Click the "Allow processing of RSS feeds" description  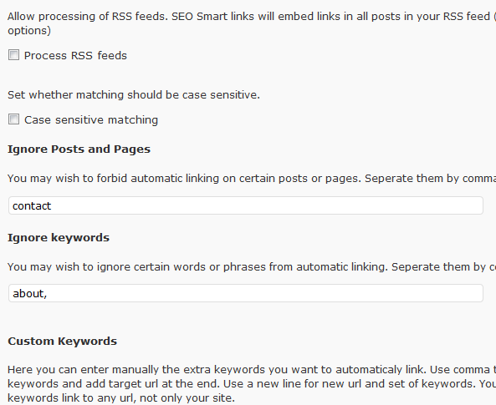252,17
